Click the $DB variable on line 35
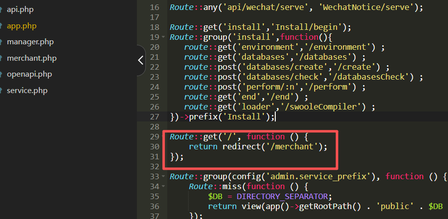Viewport: 448px width, 219px height. click(215, 197)
